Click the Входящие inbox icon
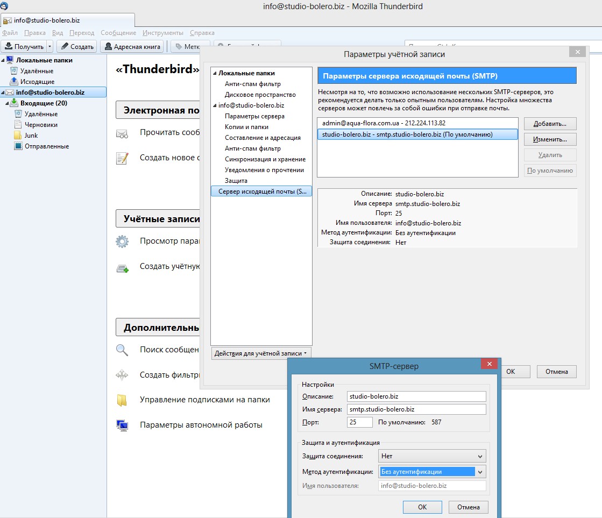Screen dimensions: 602x518 (x=14, y=103)
